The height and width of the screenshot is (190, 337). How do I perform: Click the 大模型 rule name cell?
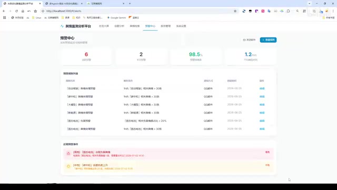[x=80, y=104]
